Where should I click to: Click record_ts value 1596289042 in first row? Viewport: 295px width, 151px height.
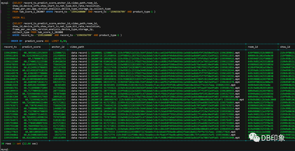click(11, 53)
